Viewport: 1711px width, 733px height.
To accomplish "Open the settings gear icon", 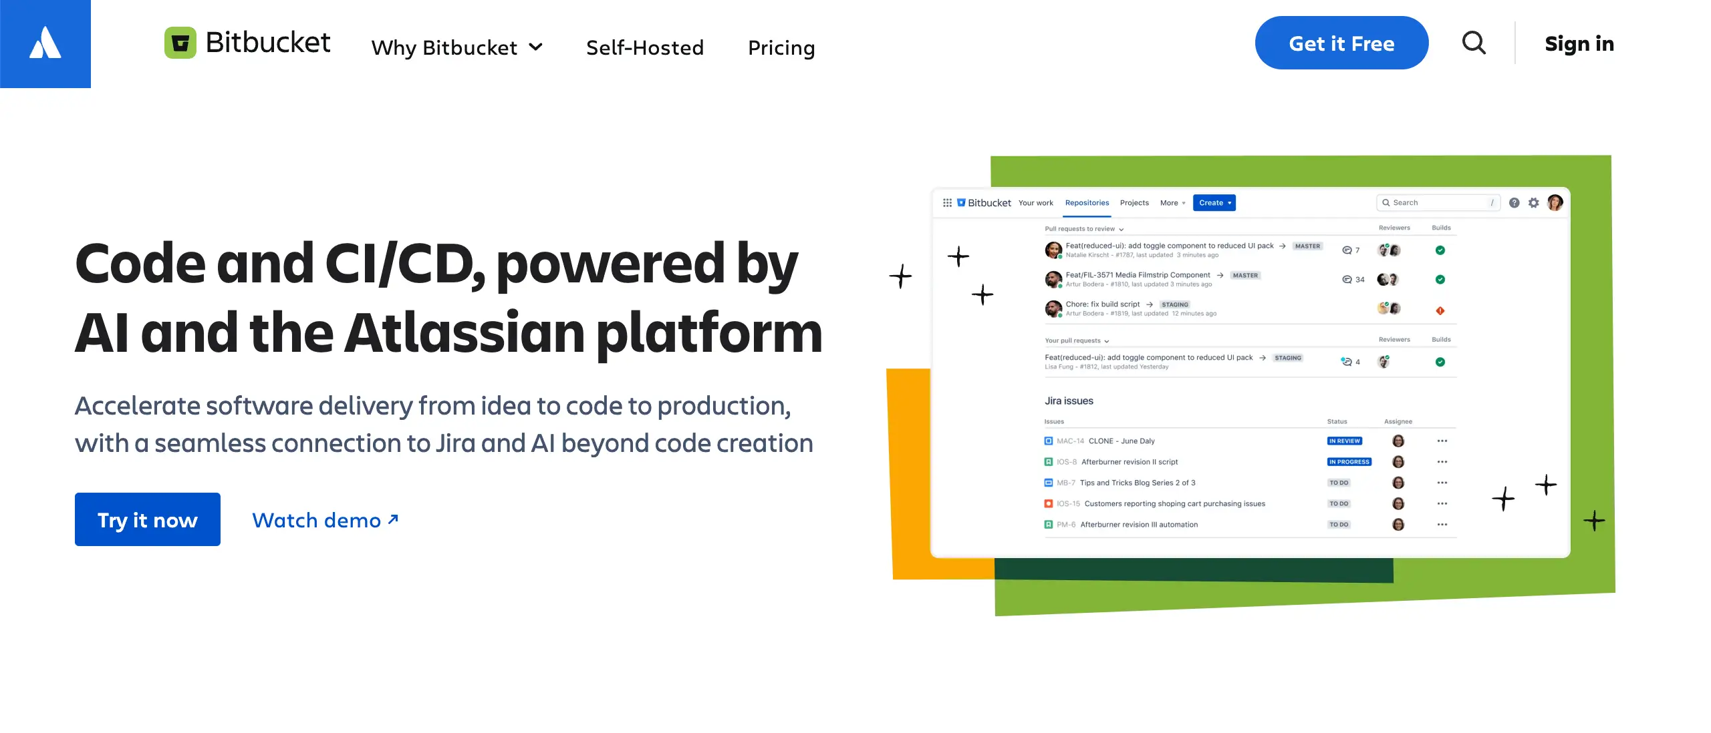I will coord(1534,203).
